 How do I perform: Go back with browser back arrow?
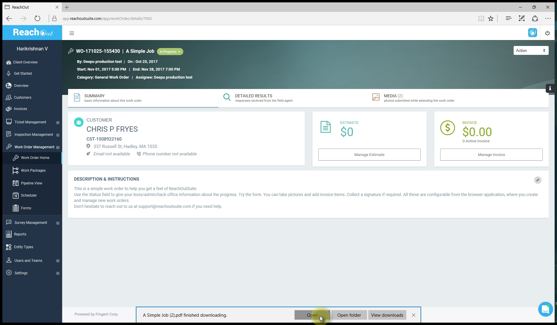[x=9, y=18]
